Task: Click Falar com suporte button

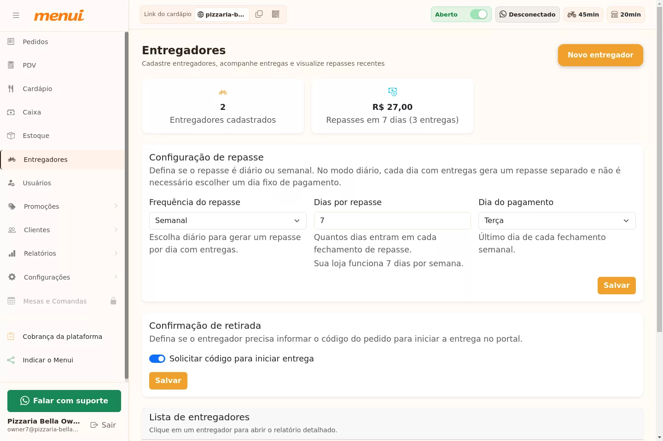Action: (x=64, y=401)
